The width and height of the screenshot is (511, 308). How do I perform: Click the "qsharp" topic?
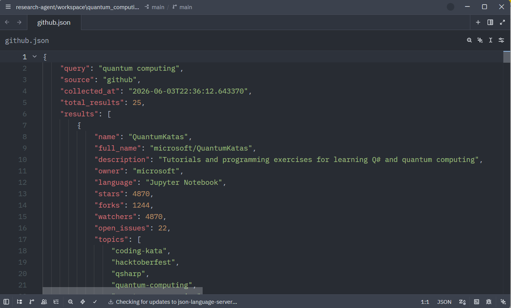coord(129,274)
